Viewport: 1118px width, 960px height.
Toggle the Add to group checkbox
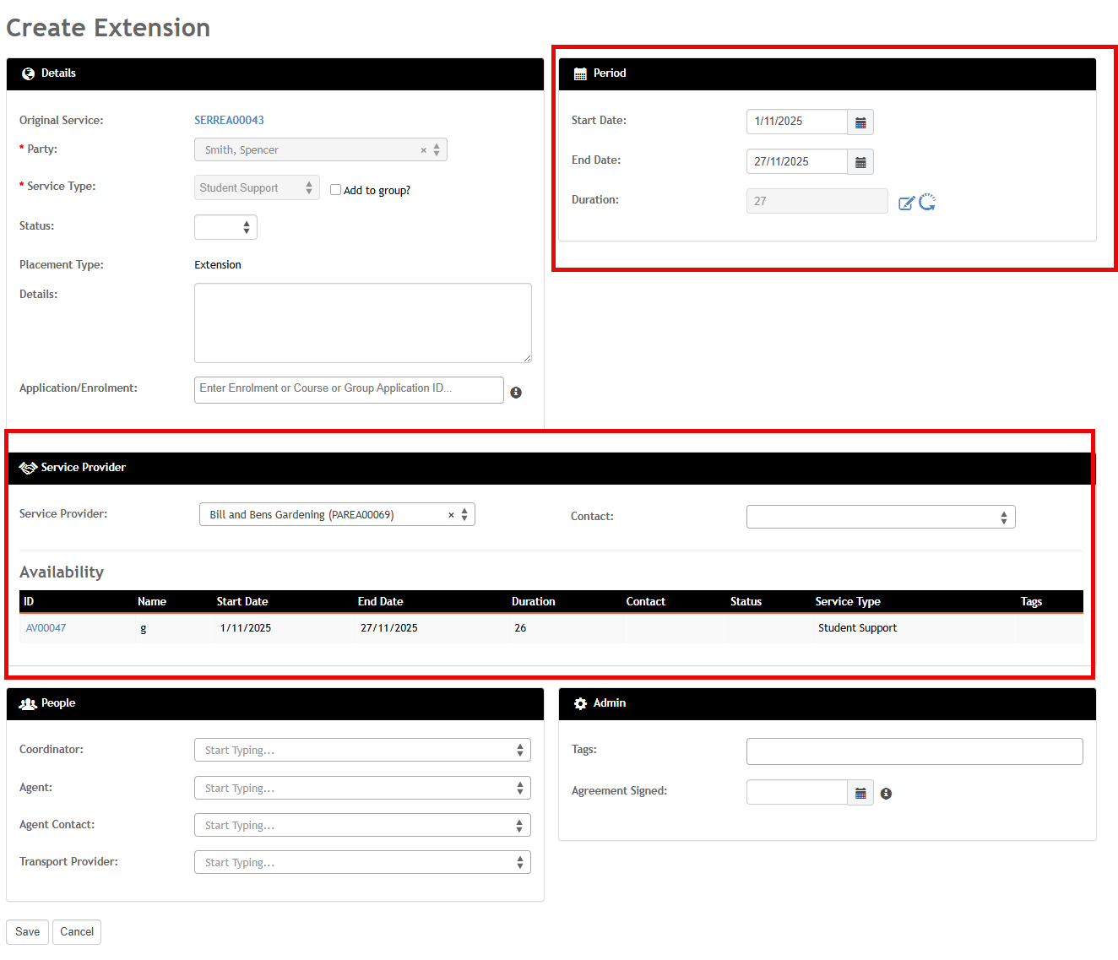pos(335,190)
